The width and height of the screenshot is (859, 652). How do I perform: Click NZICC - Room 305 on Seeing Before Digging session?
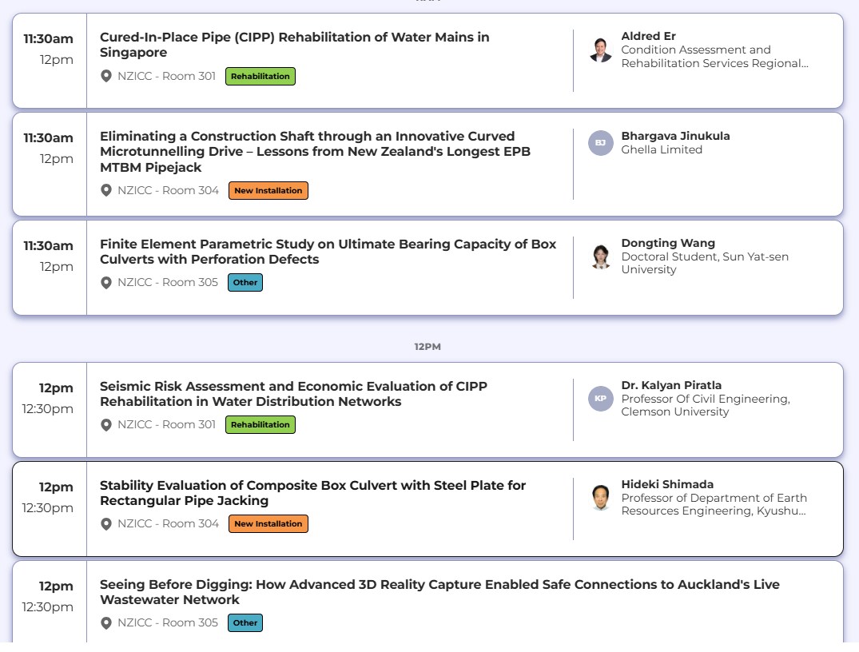168,623
